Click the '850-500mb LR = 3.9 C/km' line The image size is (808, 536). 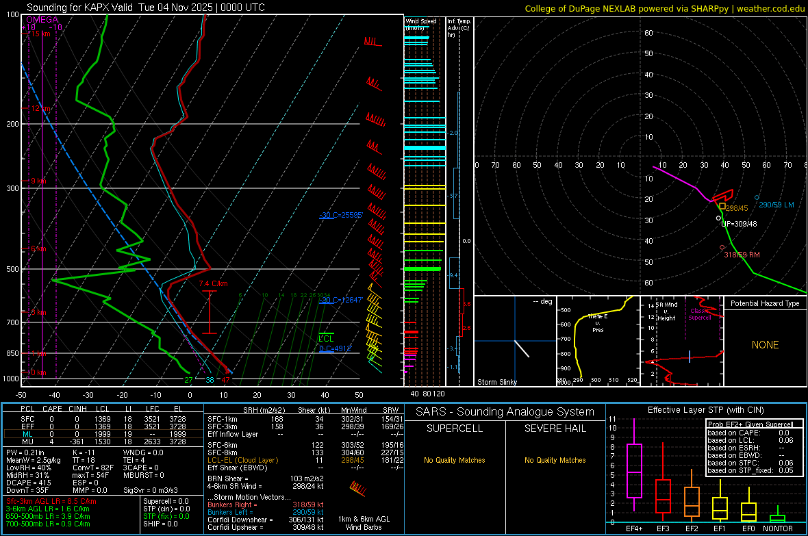48,516
